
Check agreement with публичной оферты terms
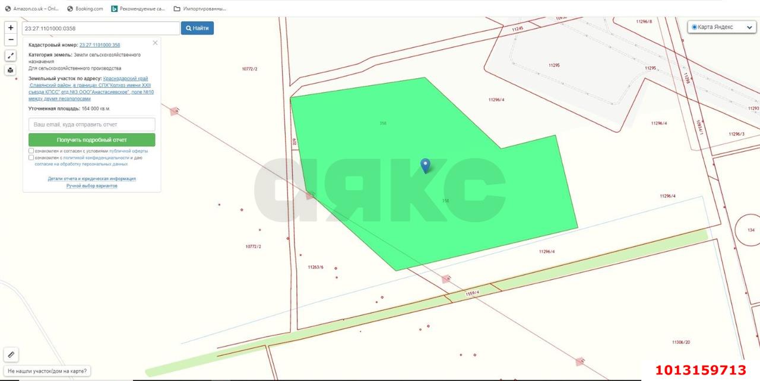[31, 151]
